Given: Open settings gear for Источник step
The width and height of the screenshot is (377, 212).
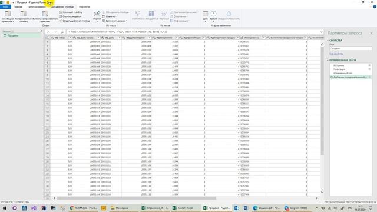Looking at the screenshot, I should (x=369, y=65).
